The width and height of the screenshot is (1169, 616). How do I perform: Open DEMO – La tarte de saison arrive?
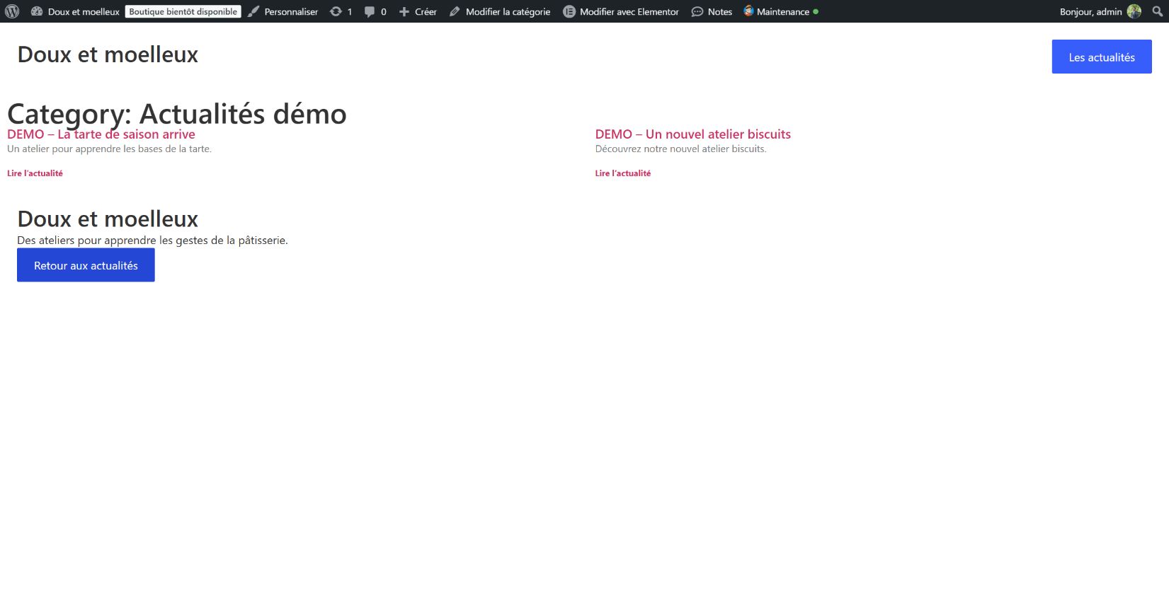click(x=101, y=134)
